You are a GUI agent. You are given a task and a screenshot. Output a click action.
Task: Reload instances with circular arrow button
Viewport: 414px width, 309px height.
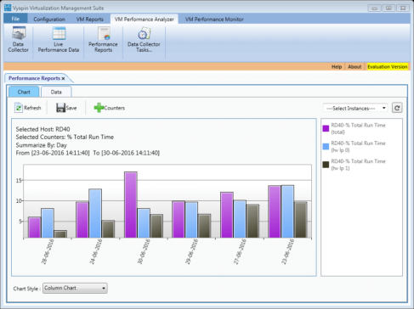point(397,108)
